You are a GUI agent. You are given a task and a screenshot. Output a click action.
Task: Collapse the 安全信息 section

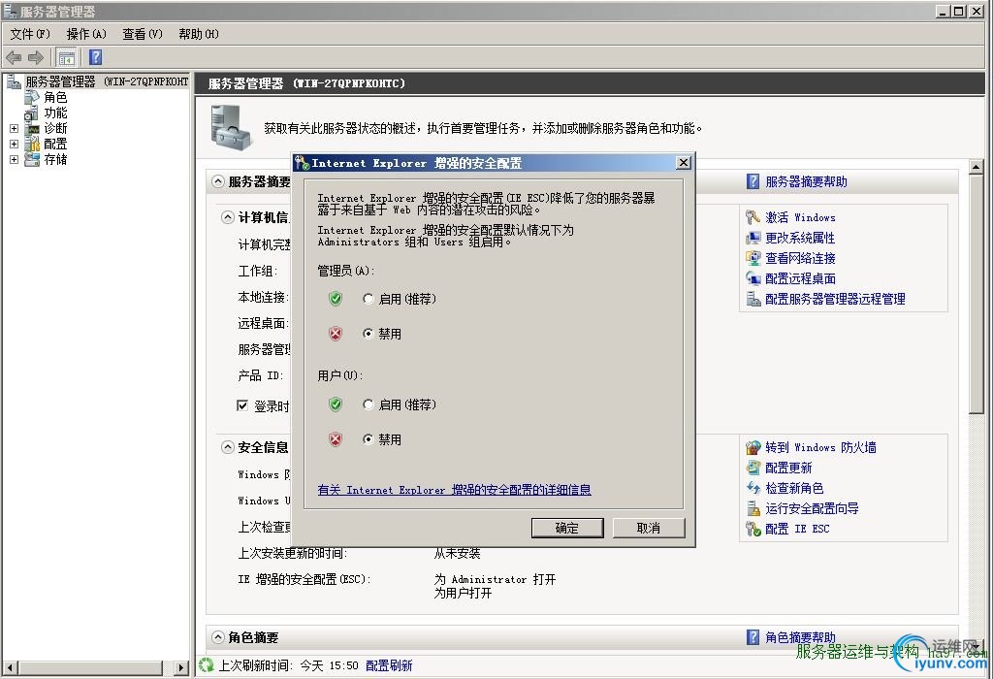[x=228, y=447]
